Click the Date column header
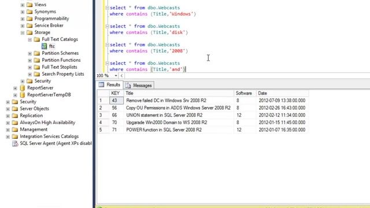 [x=282, y=93]
